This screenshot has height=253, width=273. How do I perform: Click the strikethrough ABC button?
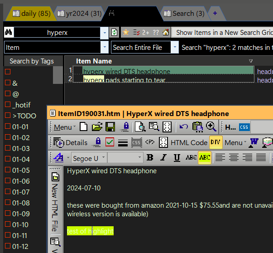191,158
